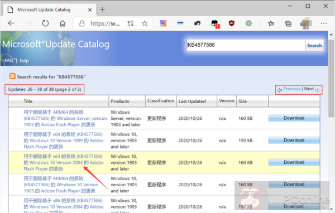
Task: Open the extension with red badge 1
Action: (x=215, y=24)
